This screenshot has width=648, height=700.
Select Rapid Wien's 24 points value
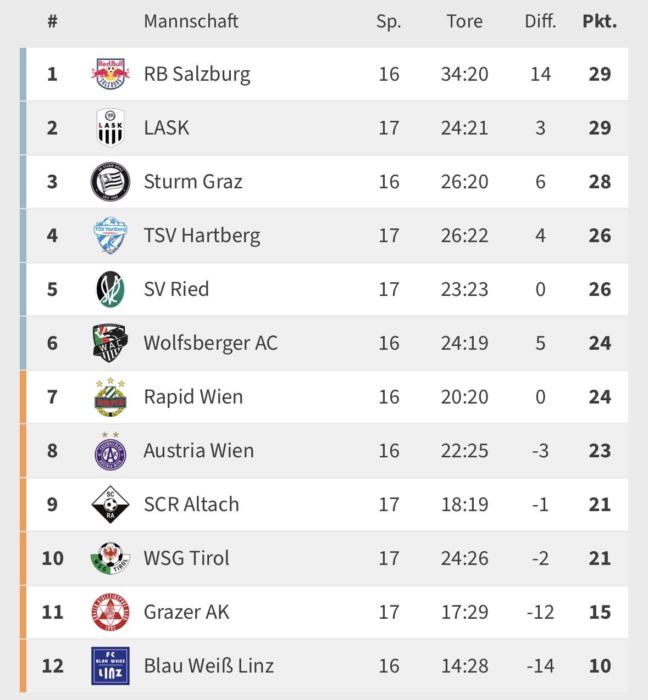(600, 397)
